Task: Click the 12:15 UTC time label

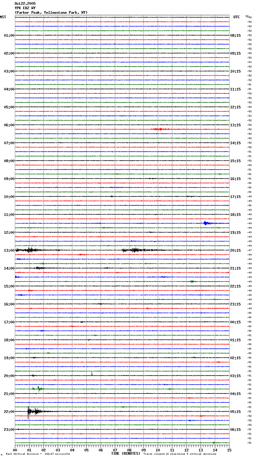Action: coord(235,107)
